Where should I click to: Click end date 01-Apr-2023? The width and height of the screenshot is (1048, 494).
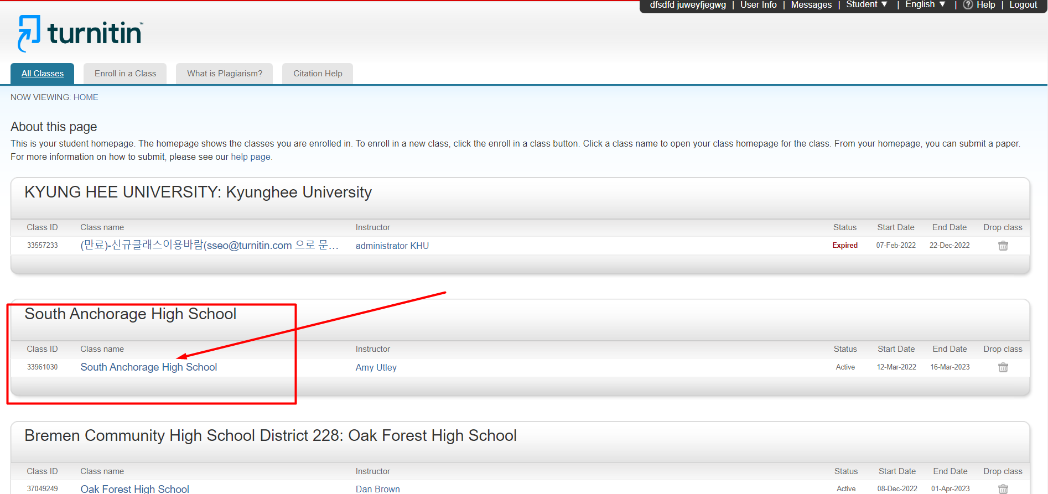[951, 488]
